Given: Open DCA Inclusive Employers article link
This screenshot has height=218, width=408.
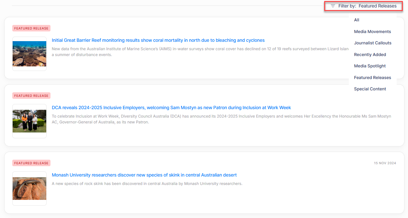Looking at the screenshot, I should coord(171,108).
